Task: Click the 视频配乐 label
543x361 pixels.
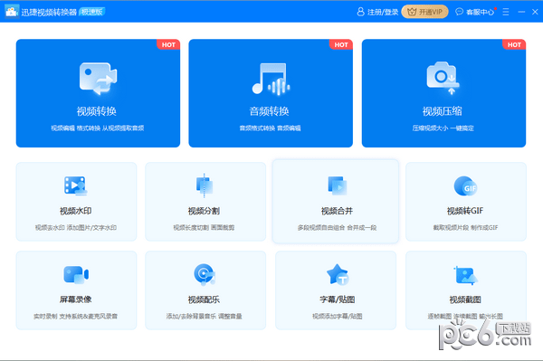Action: 204,299
